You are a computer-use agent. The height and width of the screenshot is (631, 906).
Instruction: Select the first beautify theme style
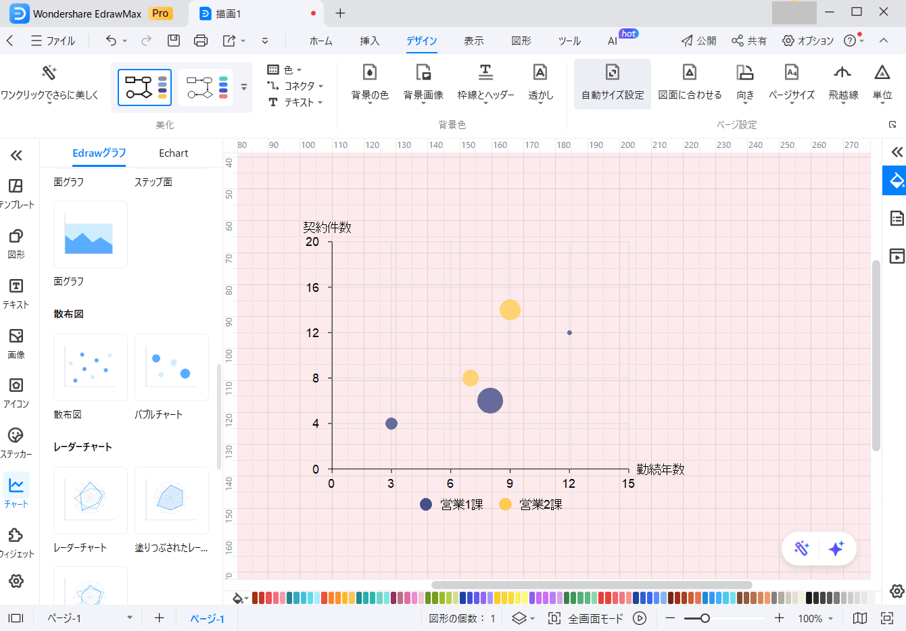145,87
